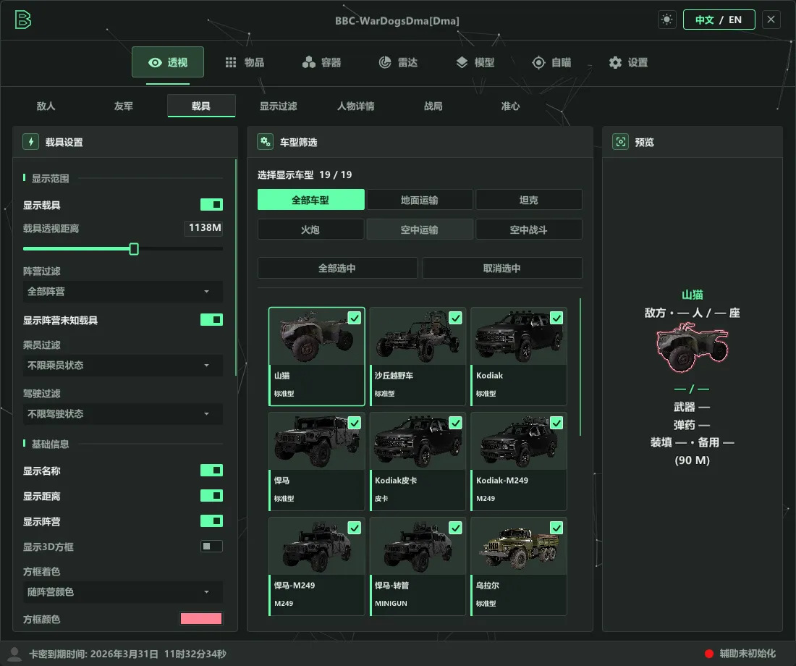The image size is (796, 666).
Task: Open the 战局 sub-tab
Action: 433,106
